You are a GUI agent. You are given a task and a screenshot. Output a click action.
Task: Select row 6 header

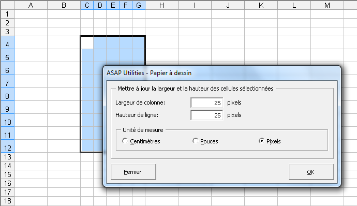pyautogui.click(x=8, y=68)
